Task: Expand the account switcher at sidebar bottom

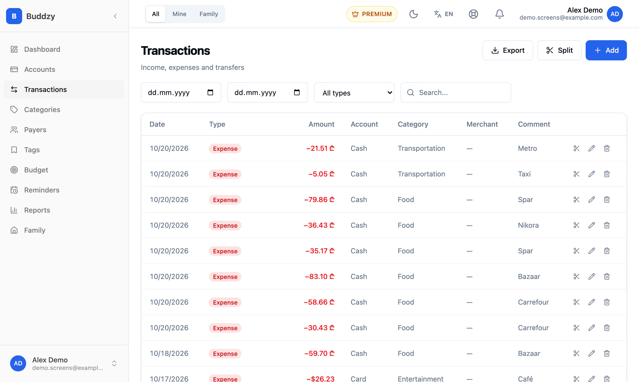Action: point(114,363)
